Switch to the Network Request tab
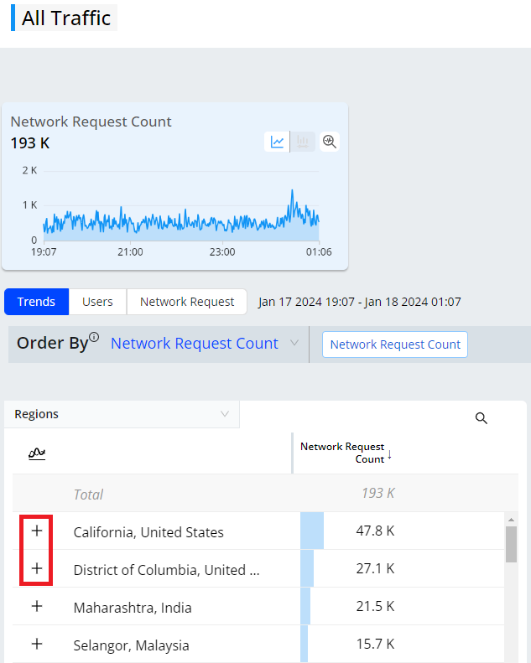This screenshot has width=531, height=663. (187, 302)
